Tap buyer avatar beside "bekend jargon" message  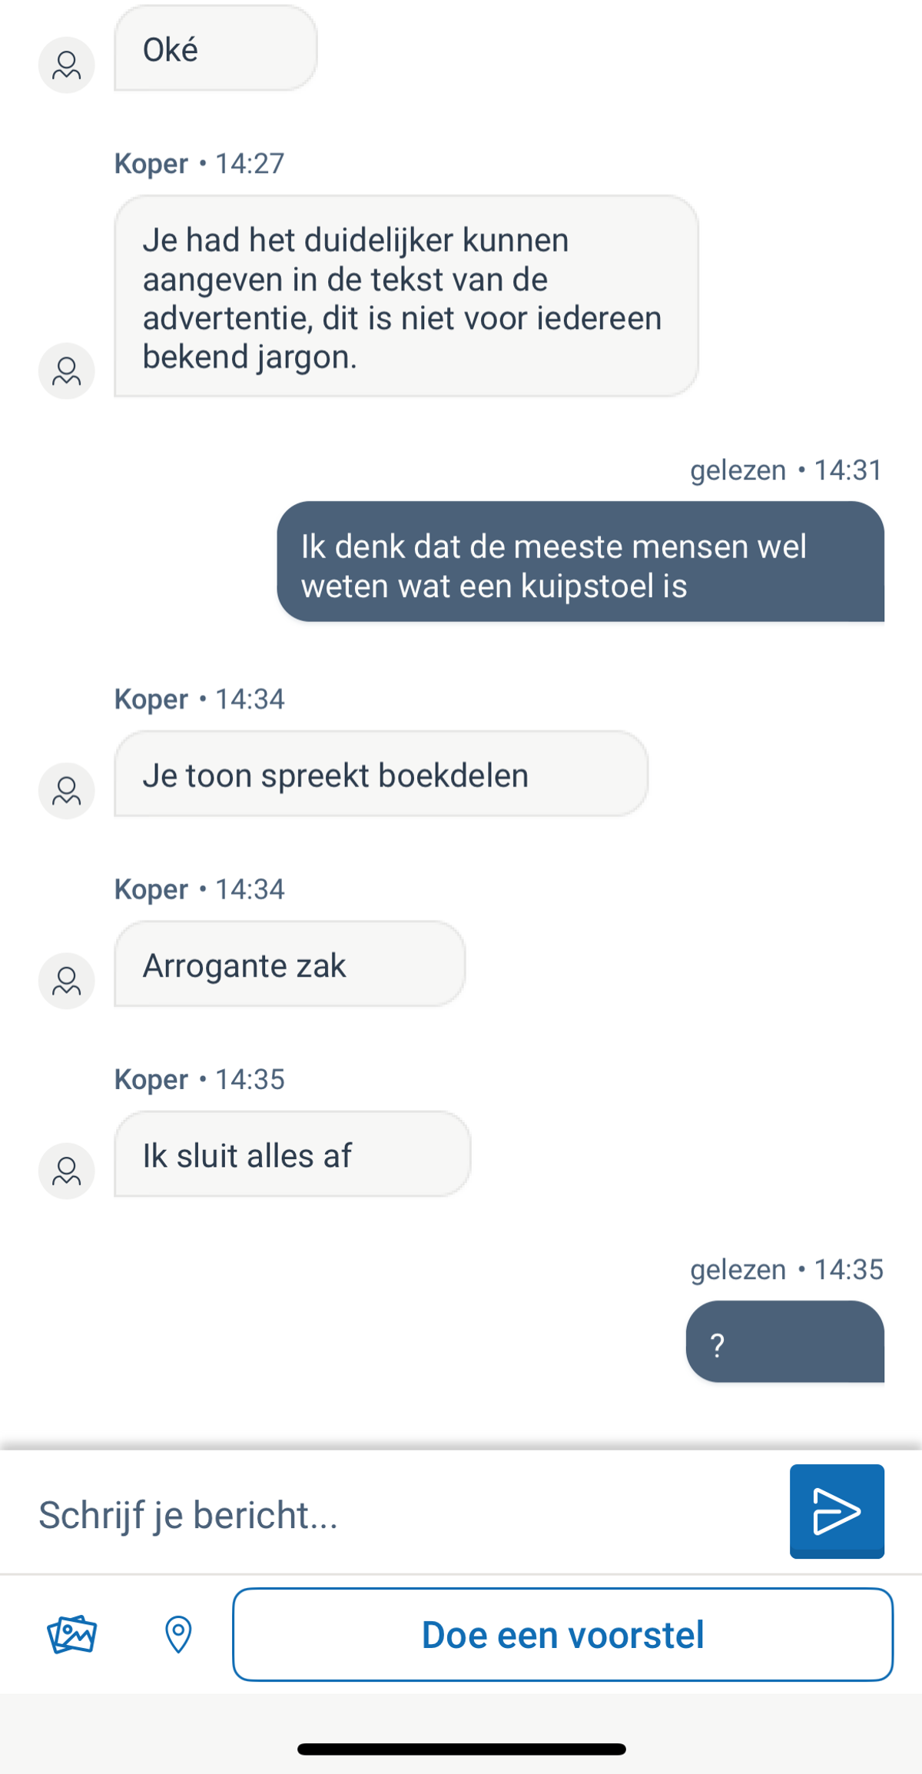67,371
